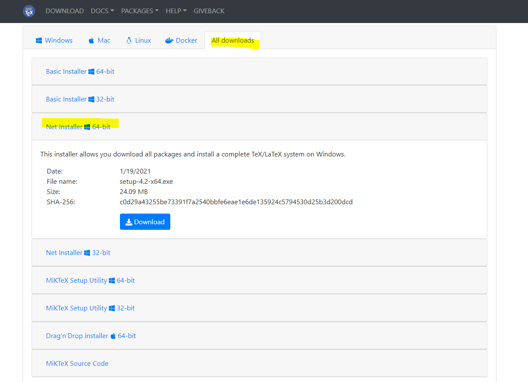
Task: Click the File name label
Action: pyautogui.click(x=62, y=182)
